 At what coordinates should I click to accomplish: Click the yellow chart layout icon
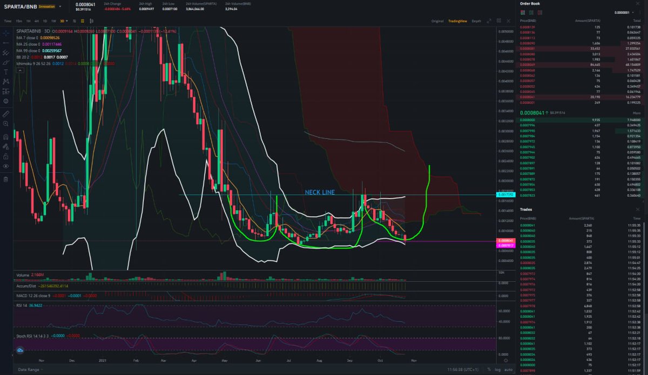pyautogui.click(x=83, y=21)
